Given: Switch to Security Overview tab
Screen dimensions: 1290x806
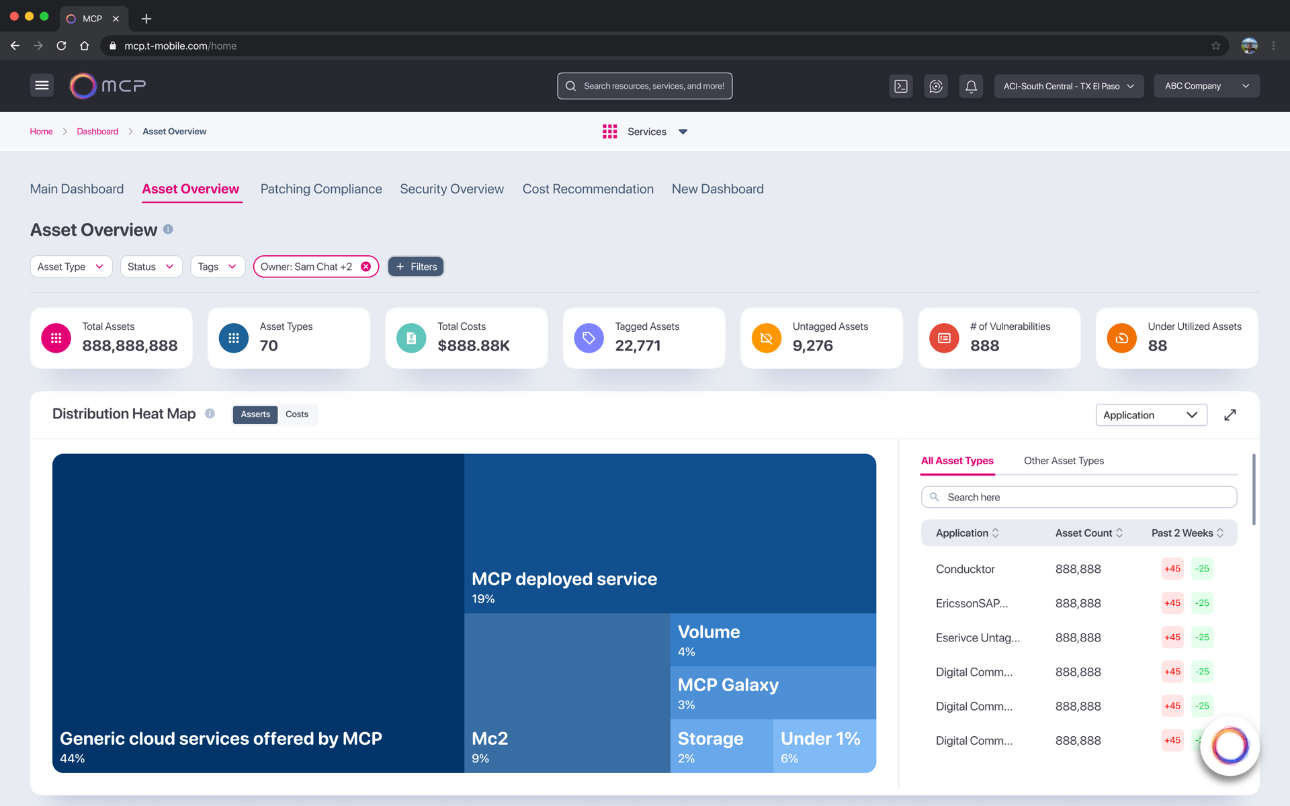Looking at the screenshot, I should coord(451,189).
